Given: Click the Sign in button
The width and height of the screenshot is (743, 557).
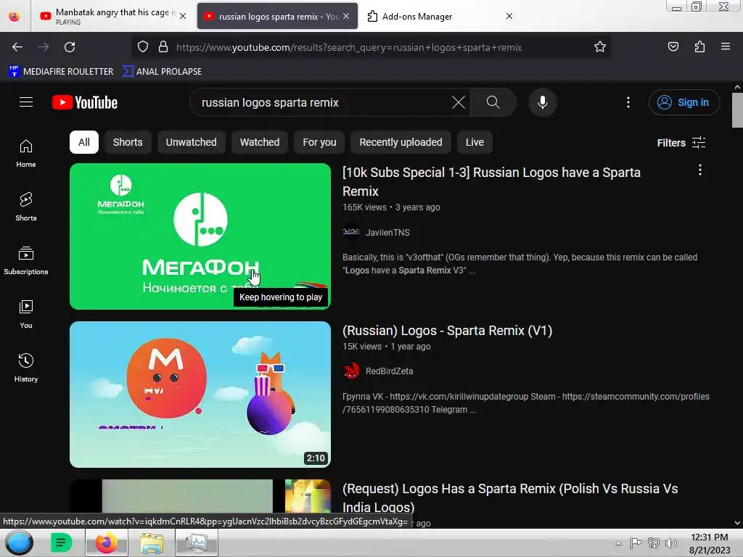Looking at the screenshot, I should [684, 102].
